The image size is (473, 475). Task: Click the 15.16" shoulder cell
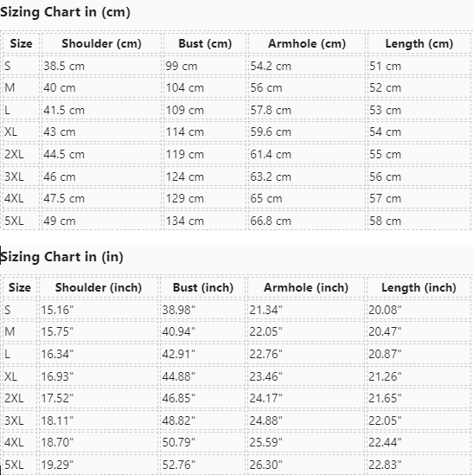point(99,310)
